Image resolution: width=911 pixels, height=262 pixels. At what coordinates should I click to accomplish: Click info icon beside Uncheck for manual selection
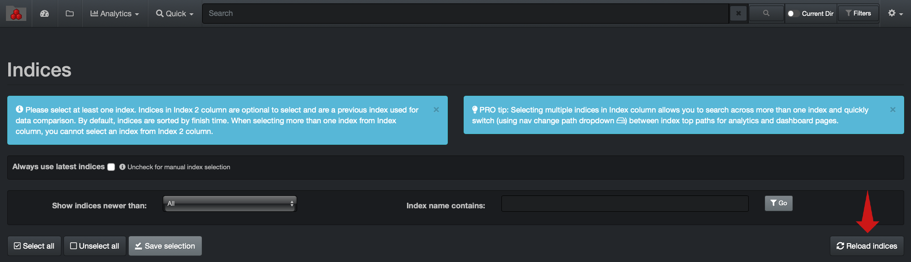pos(122,167)
